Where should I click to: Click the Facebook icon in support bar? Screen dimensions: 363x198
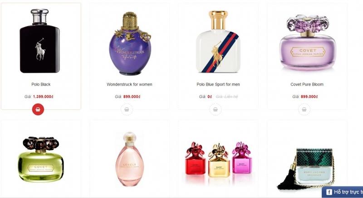coord(329,192)
